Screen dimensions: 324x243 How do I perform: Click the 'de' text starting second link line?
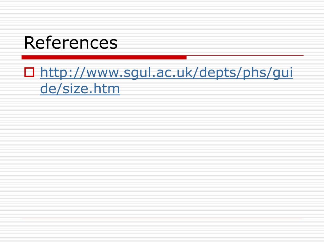pyautogui.click(x=47, y=89)
